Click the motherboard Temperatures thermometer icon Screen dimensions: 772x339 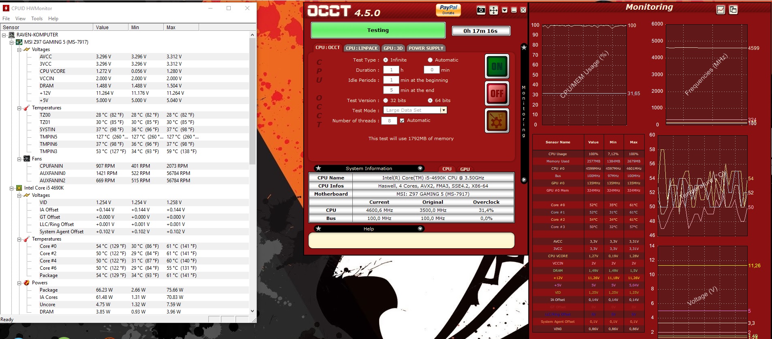pos(27,108)
